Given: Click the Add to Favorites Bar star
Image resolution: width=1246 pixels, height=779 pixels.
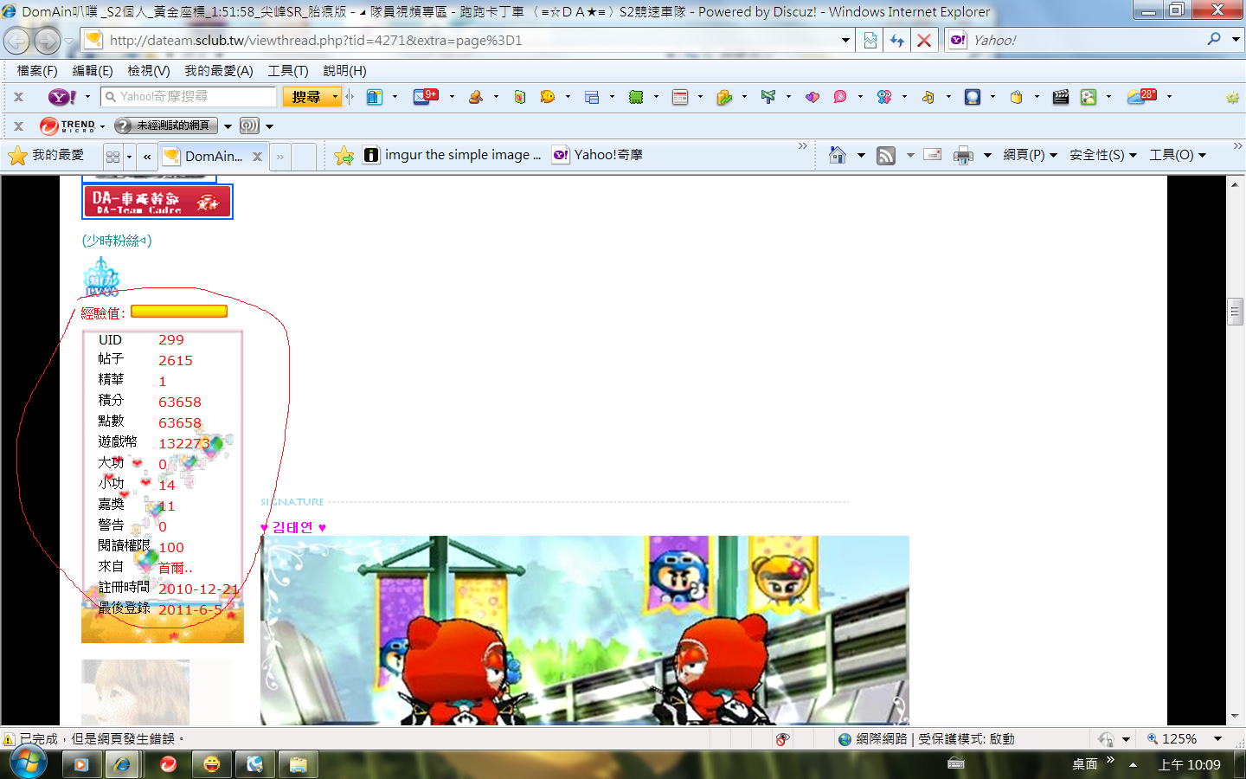Looking at the screenshot, I should coord(344,156).
